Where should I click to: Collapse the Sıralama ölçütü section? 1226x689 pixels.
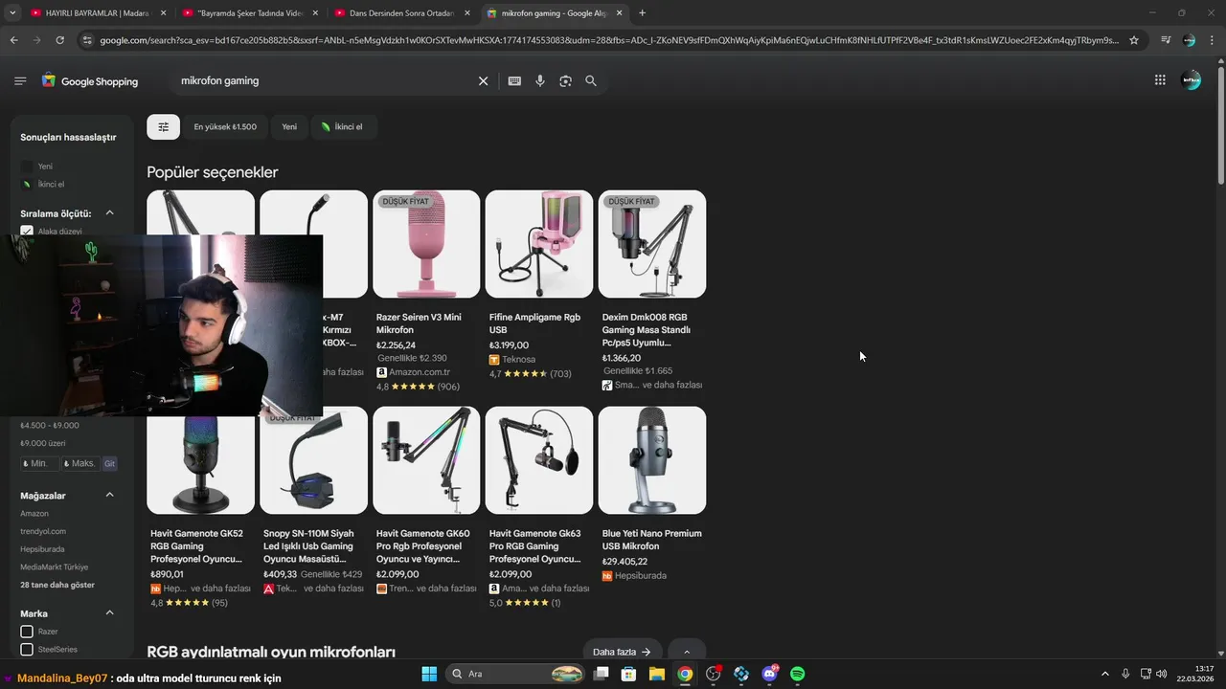pos(109,213)
